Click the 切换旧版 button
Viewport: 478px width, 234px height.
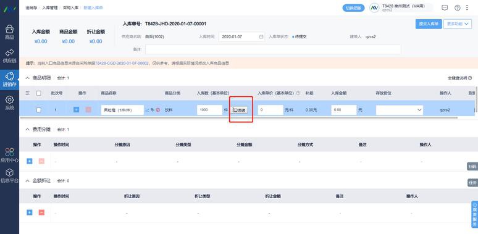tap(353, 8)
